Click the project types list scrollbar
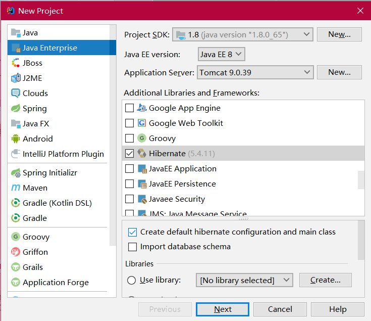This screenshot has width=371, height=321. pos(113,135)
